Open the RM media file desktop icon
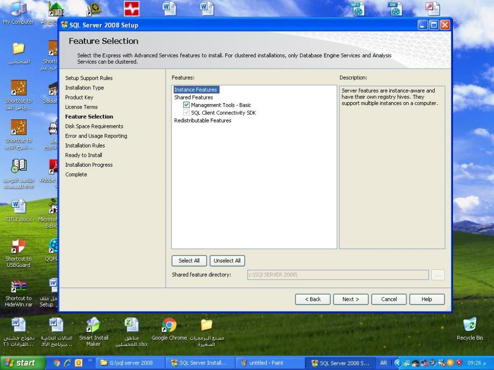Viewport: 494px width, 370px height. point(395,8)
